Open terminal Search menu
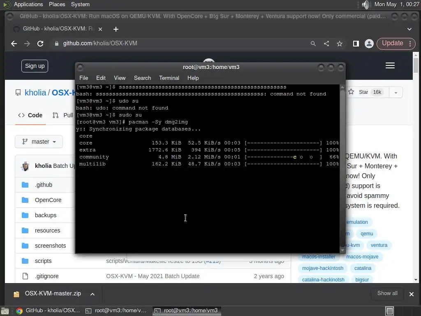Image resolution: width=421 pixels, height=316 pixels. (142, 78)
